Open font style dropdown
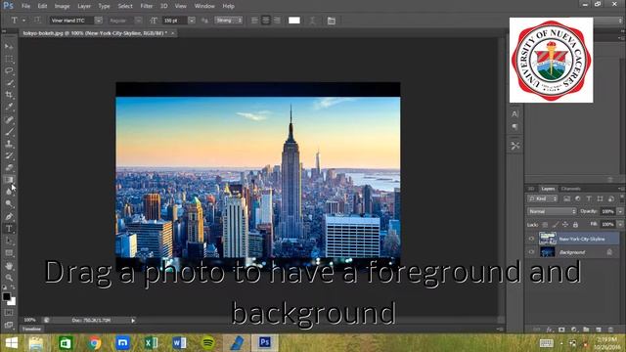This screenshot has width=626, height=352. point(138,21)
